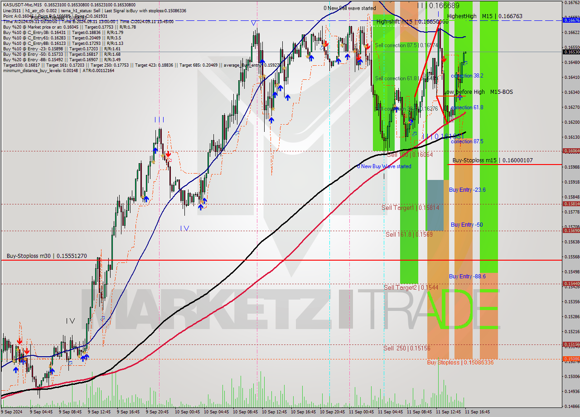
Task: Click the Sell correction 87.5 | 0.16574 label
Action: coord(406,45)
